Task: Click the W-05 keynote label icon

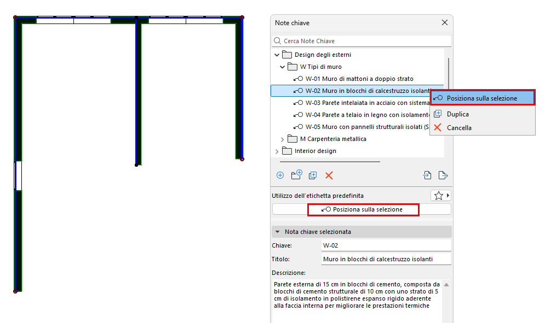Action: tap(298, 127)
